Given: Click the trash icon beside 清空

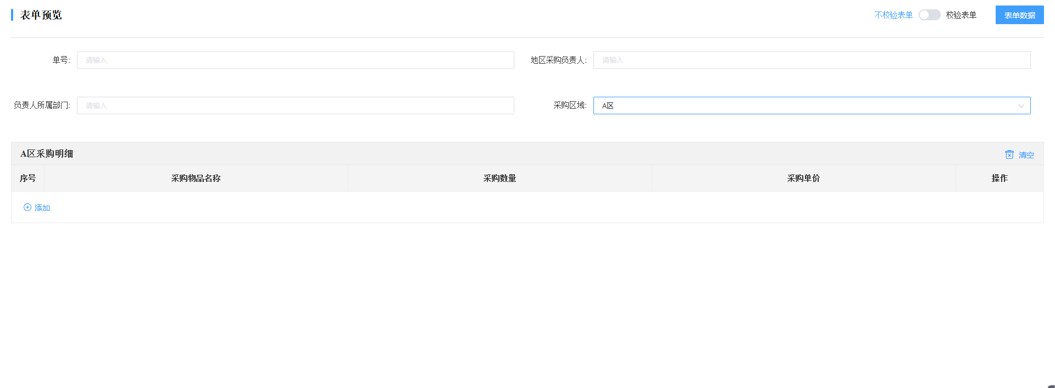Looking at the screenshot, I should tap(1009, 154).
